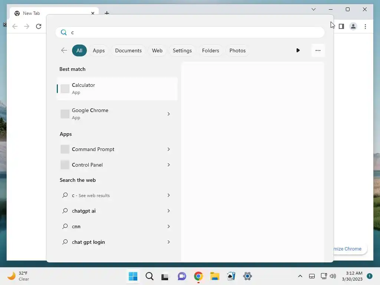Screen dimensions: 380x285
Task: Toggle Chrome's side panel icon
Action: coord(341,26)
